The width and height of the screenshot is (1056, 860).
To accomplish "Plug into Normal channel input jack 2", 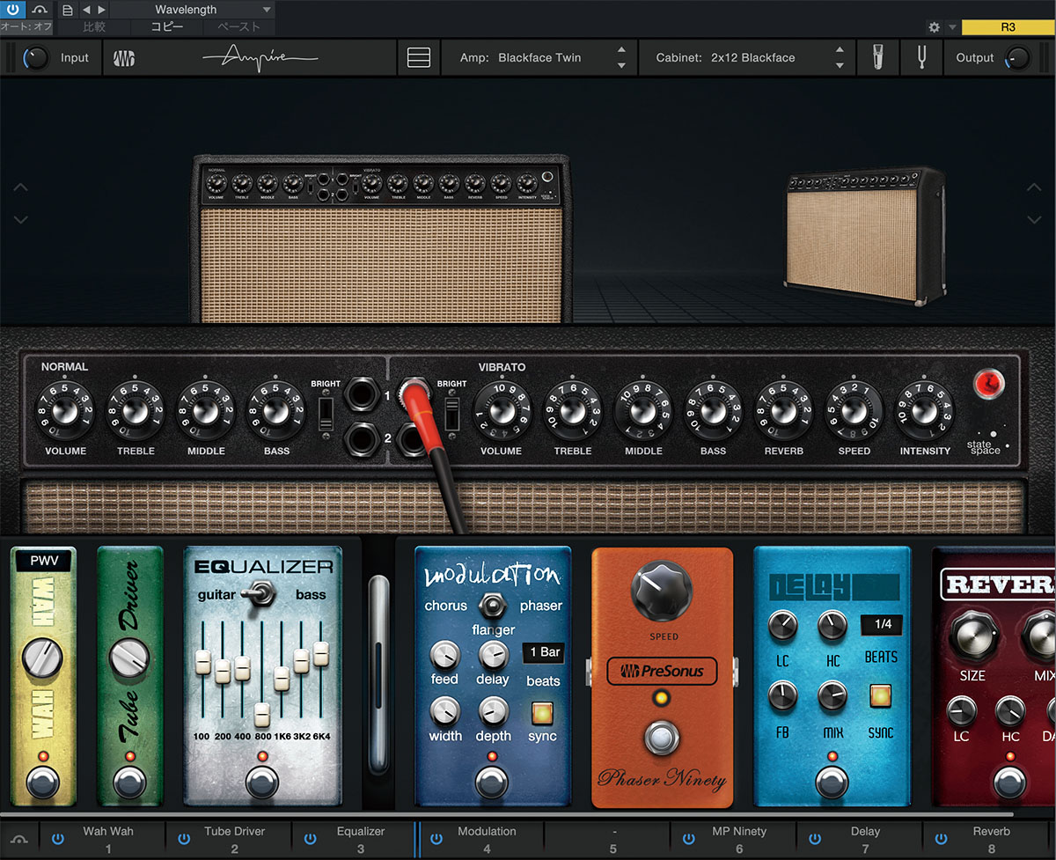I will click(360, 437).
